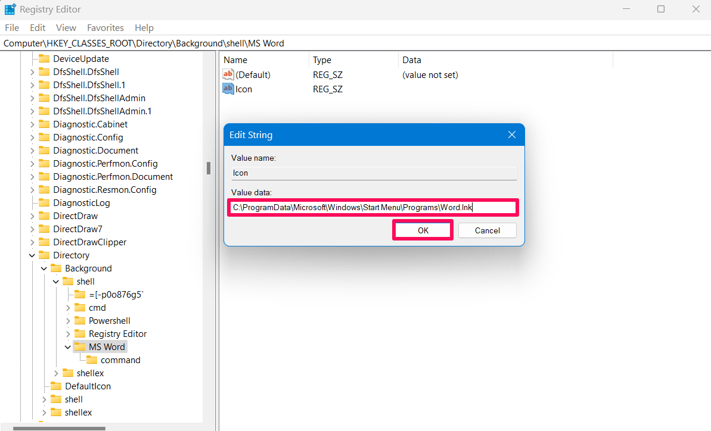Click the shellex folder icon under Background
Image resolution: width=711 pixels, height=431 pixels.
(68, 373)
